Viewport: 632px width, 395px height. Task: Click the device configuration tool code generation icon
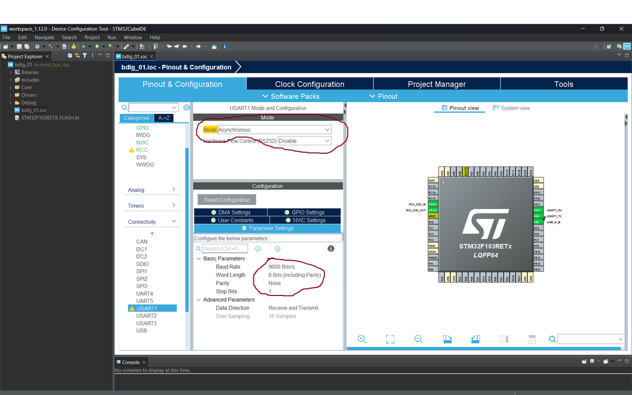point(73,46)
